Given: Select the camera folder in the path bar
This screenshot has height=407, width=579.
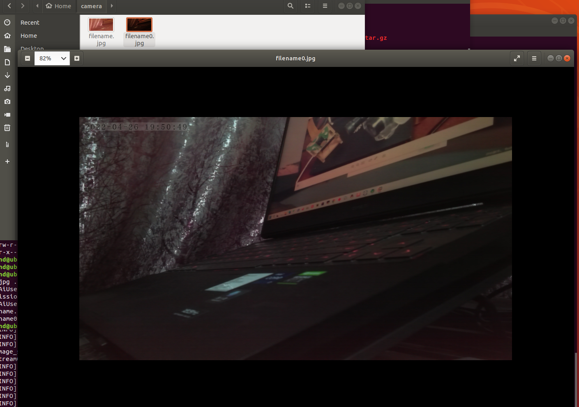Looking at the screenshot, I should click(x=91, y=6).
